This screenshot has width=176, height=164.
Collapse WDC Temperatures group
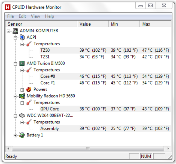(x=22, y=122)
